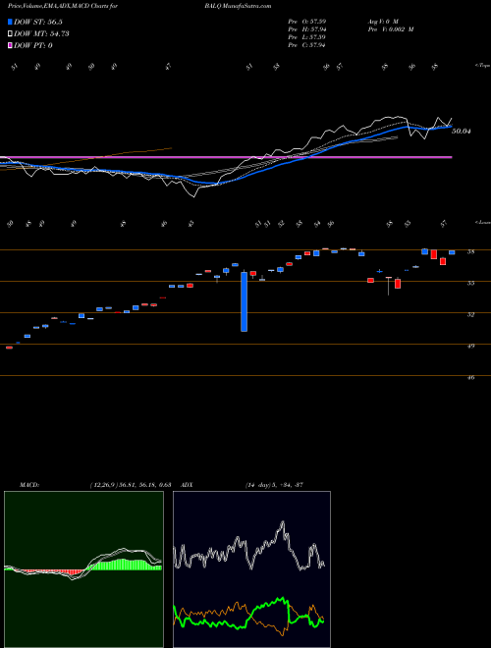
Task: Click the white DOW MT legend swatch
Action: point(10,34)
